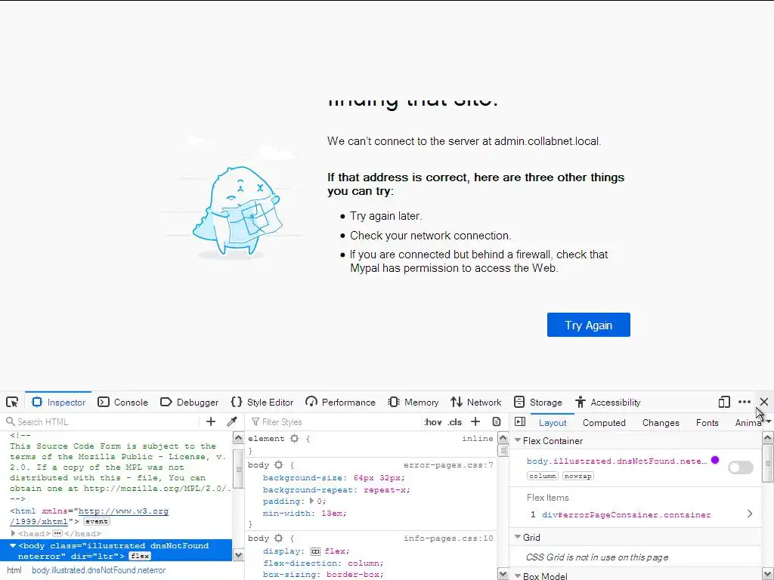Click rules panel scrollbar down arrow
Image resolution: width=774 pixels, height=580 pixels.
[x=503, y=574]
